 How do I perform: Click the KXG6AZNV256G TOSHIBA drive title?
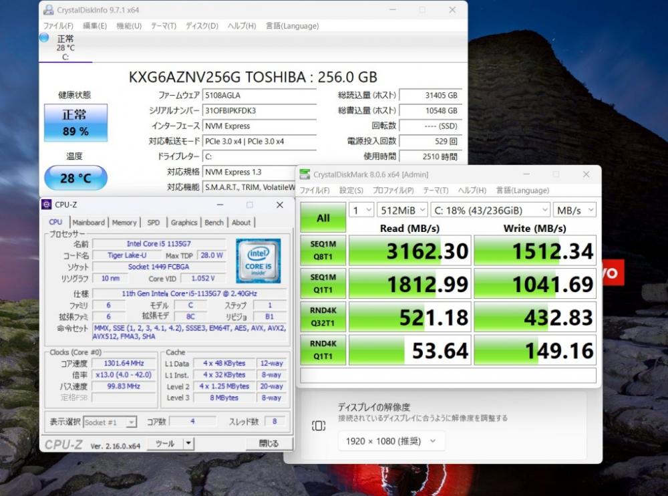253,77
